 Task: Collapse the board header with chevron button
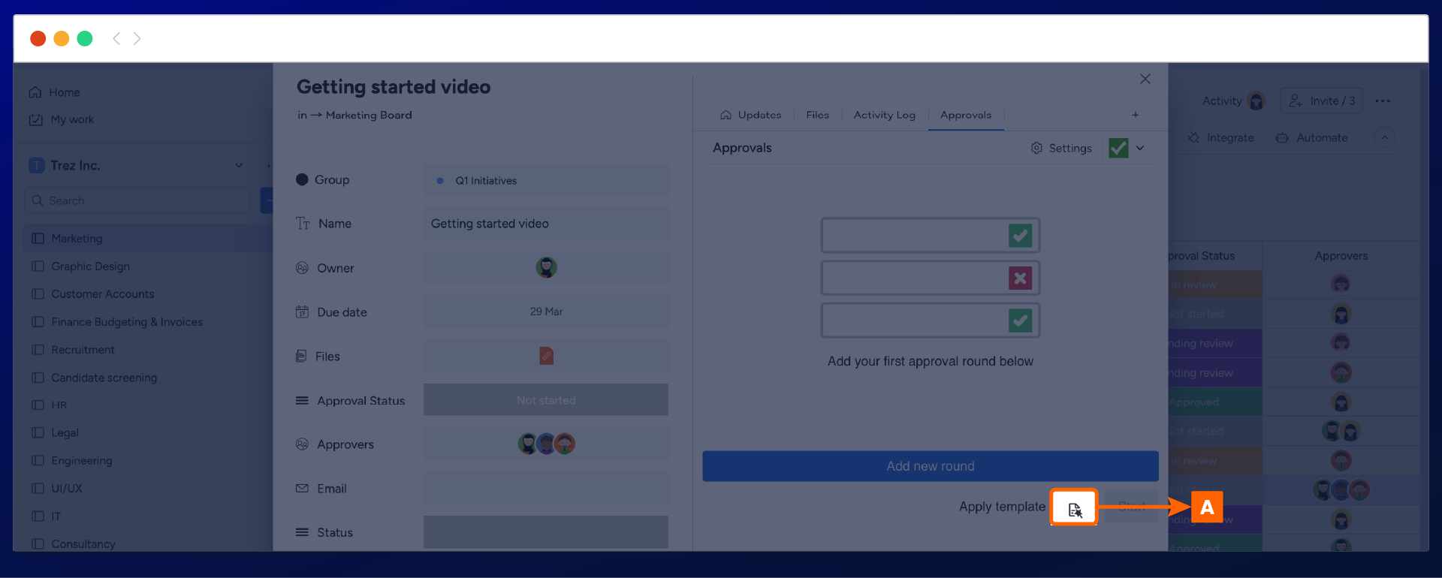(x=1384, y=137)
